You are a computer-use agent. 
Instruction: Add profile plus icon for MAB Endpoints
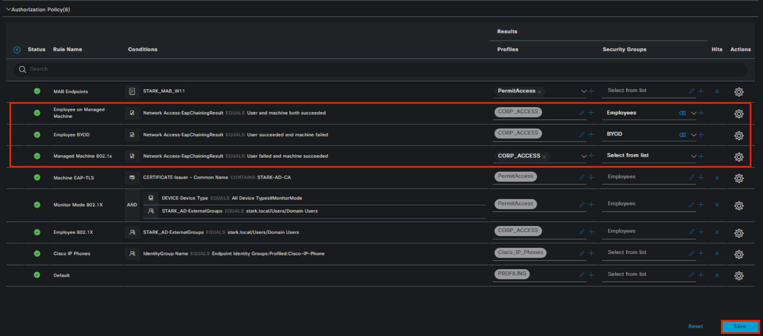point(591,91)
